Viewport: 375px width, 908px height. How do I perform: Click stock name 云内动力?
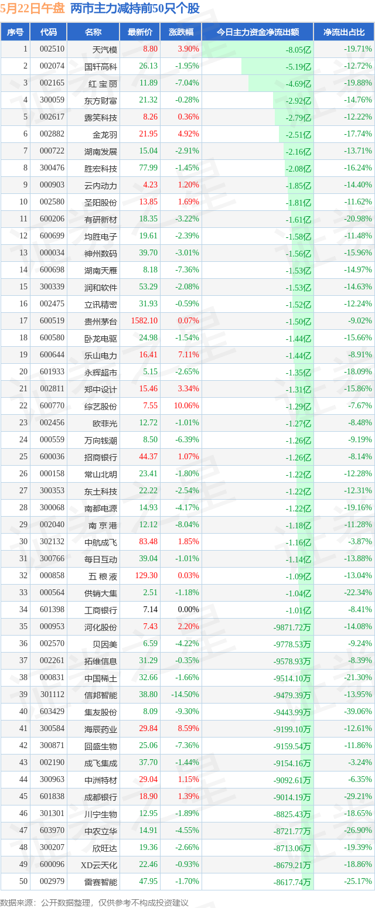pos(101,185)
